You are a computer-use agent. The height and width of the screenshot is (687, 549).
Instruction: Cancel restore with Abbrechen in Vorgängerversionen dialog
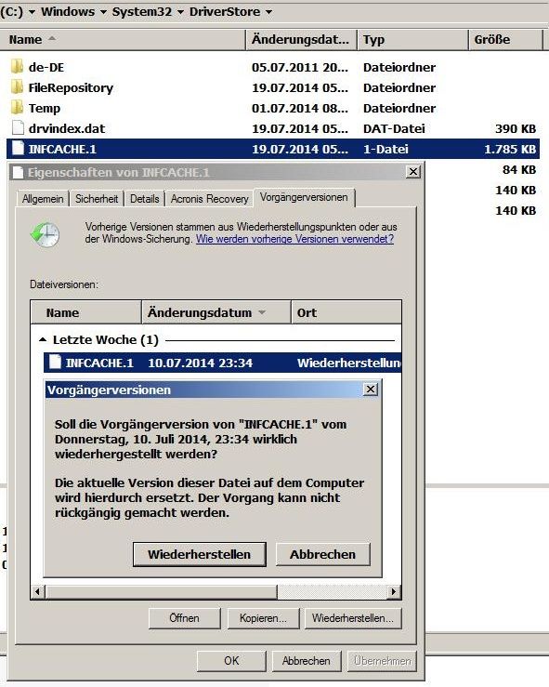tap(322, 554)
